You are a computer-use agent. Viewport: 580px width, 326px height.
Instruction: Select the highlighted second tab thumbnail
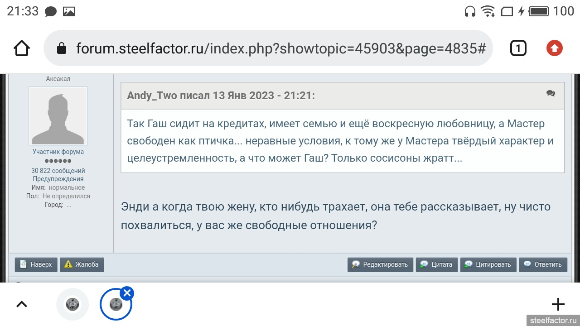pos(116,305)
